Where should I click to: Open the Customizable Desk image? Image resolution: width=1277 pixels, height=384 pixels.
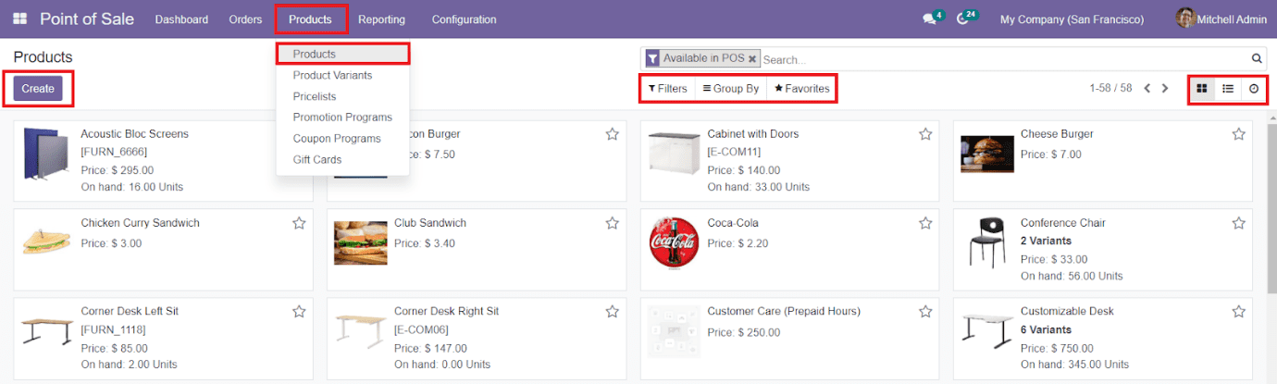click(x=986, y=331)
